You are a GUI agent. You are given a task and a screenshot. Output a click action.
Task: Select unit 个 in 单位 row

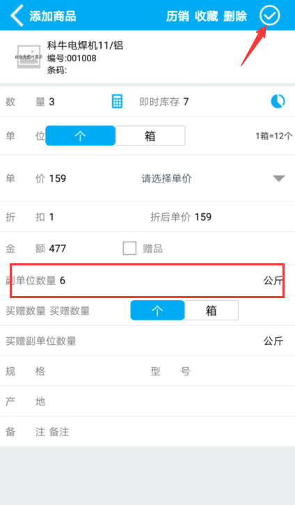[x=80, y=136]
